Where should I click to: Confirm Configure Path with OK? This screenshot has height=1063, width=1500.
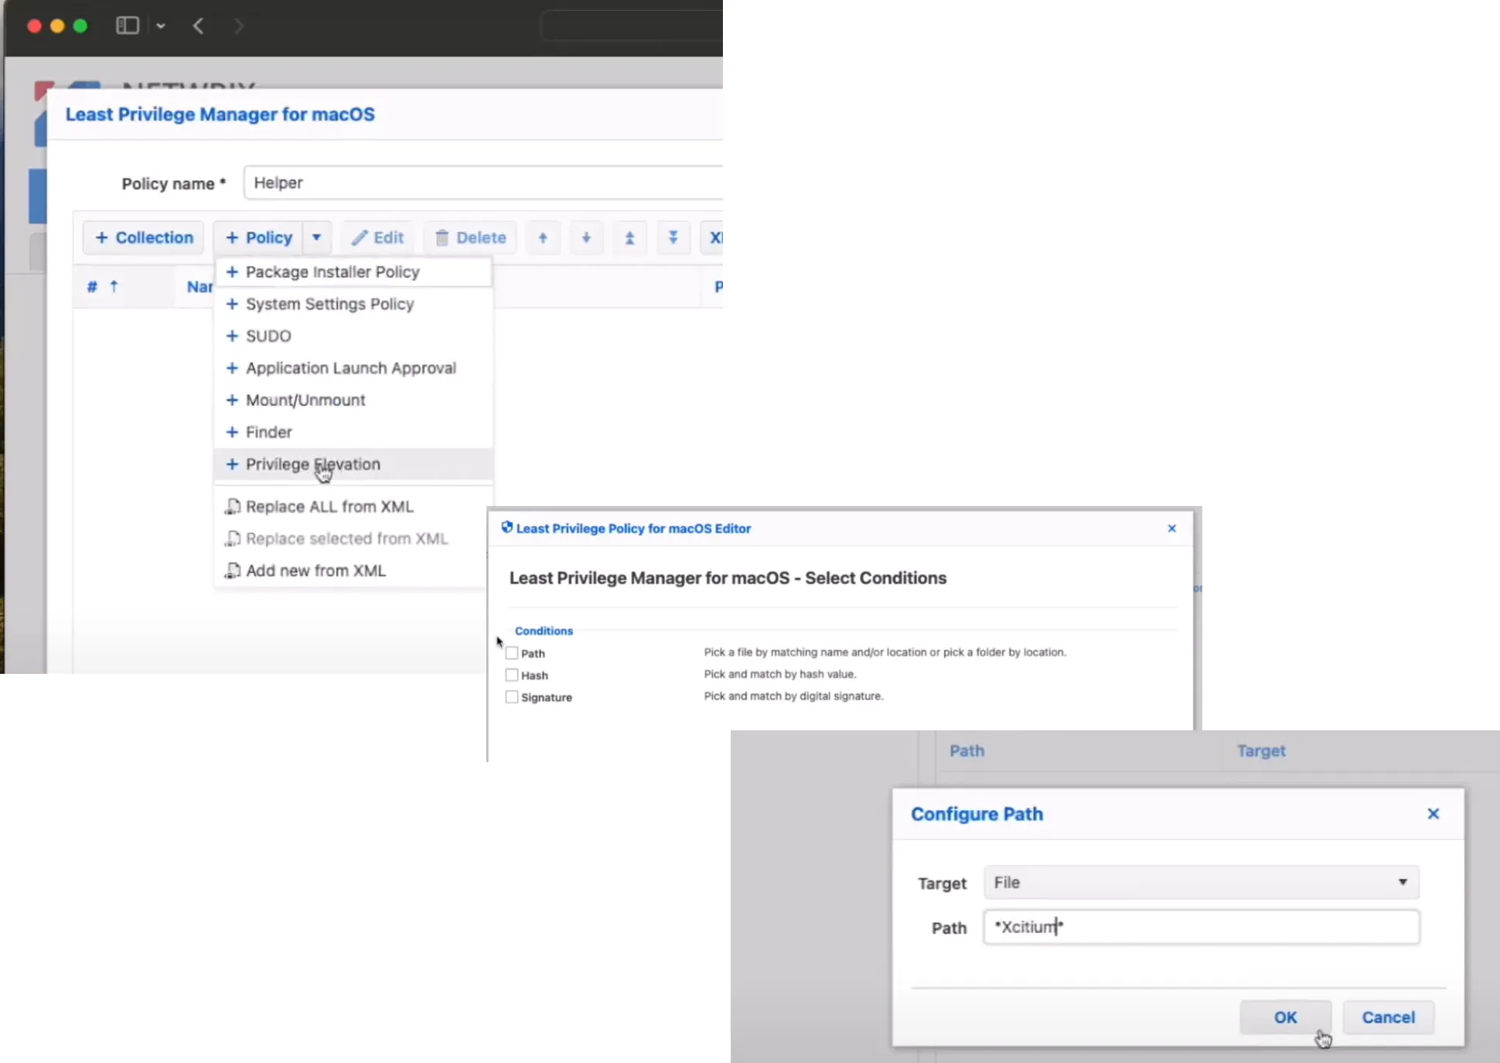(x=1285, y=1017)
